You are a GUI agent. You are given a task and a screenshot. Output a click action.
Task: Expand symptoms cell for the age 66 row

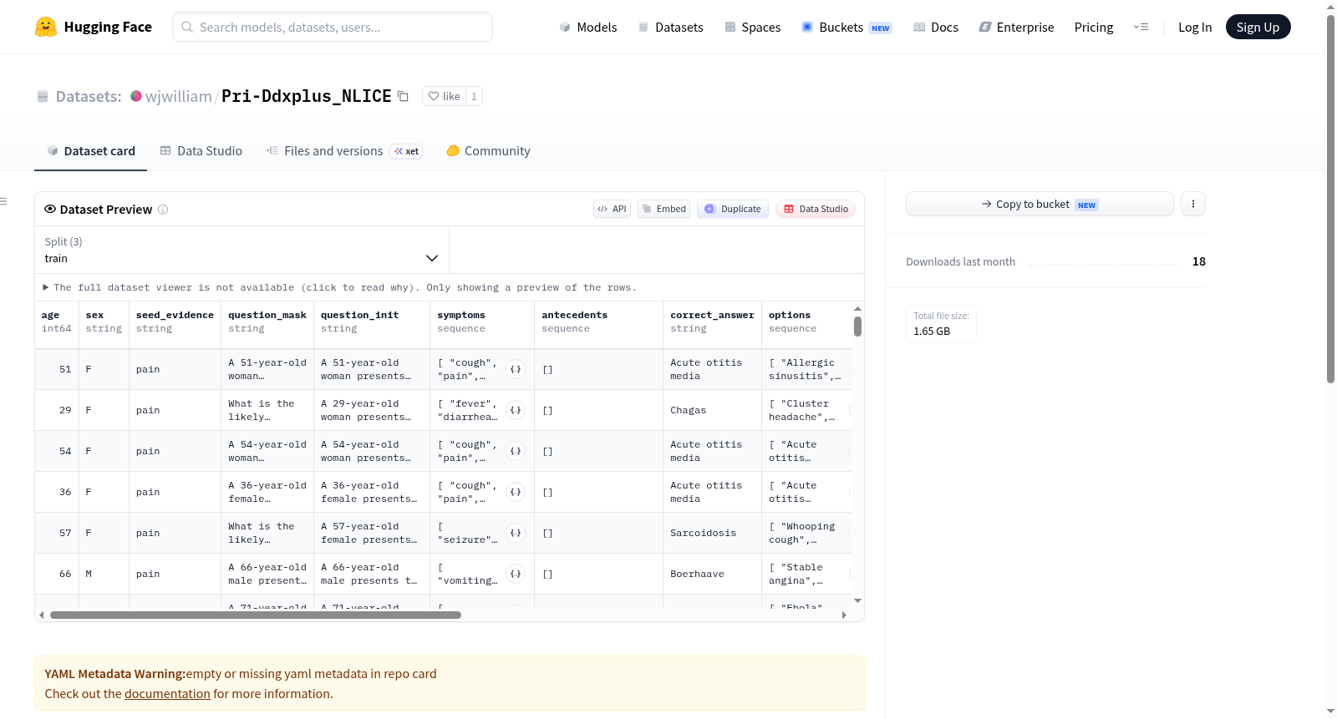coord(516,574)
